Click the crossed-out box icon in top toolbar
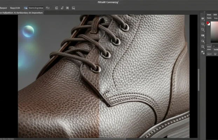The width and height of the screenshot is (218, 140). click(x=67, y=8)
